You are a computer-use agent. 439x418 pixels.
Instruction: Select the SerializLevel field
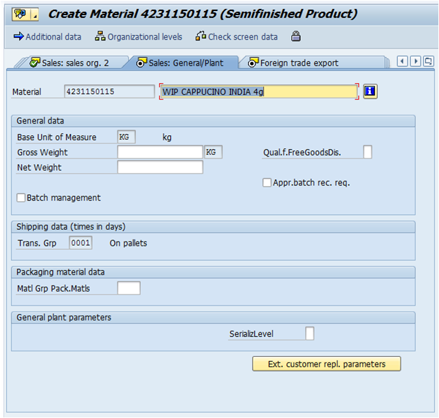tap(309, 334)
